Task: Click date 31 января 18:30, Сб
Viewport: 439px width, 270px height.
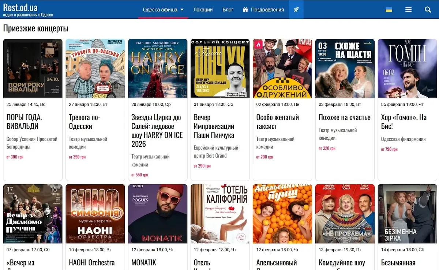Action: point(213,105)
